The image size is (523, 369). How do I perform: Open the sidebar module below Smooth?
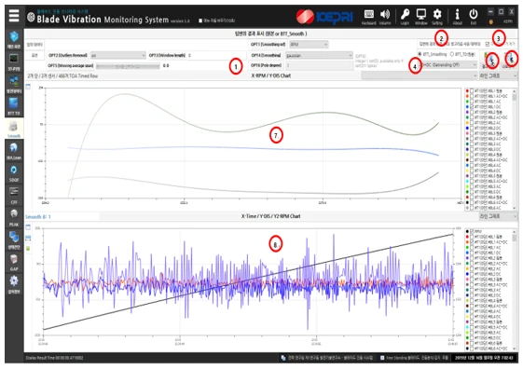point(14,151)
